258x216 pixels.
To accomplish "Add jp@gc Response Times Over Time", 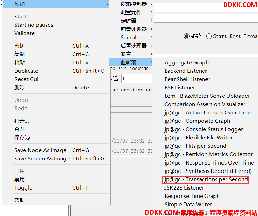I will (209, 163).
